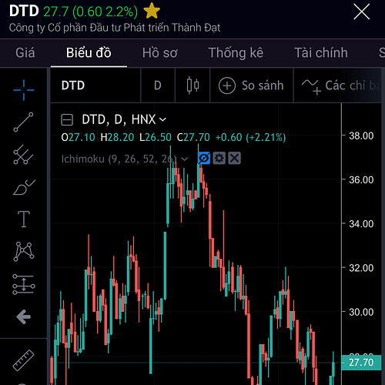Image resolution: width=385 pixels, height=385 pixels.
Task: Hide the Ichimoku indicator with eye icon
Action: (204, 158)
